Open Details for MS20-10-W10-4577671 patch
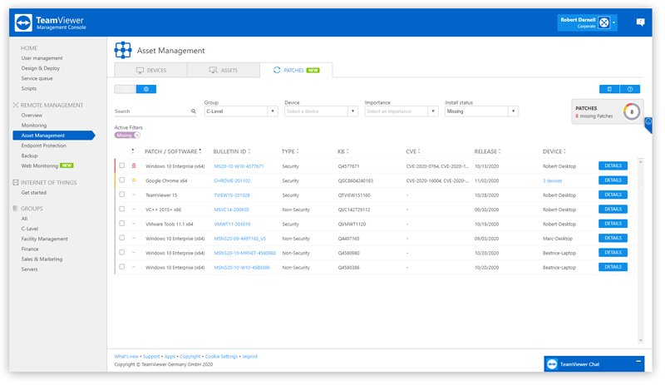This screenshot has width=665, height=385. pos(613,166)
